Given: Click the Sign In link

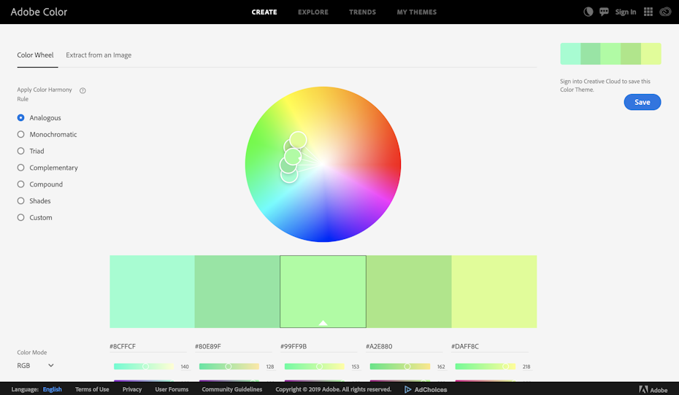Looking at the screenshot, I should pos(626,12).
